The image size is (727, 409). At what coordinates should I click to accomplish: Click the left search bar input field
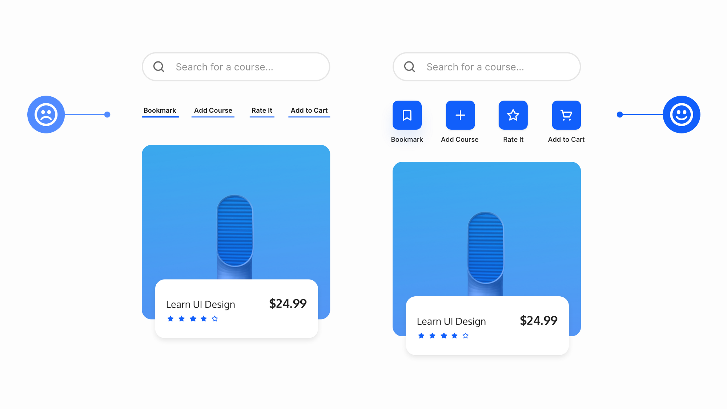236,67
